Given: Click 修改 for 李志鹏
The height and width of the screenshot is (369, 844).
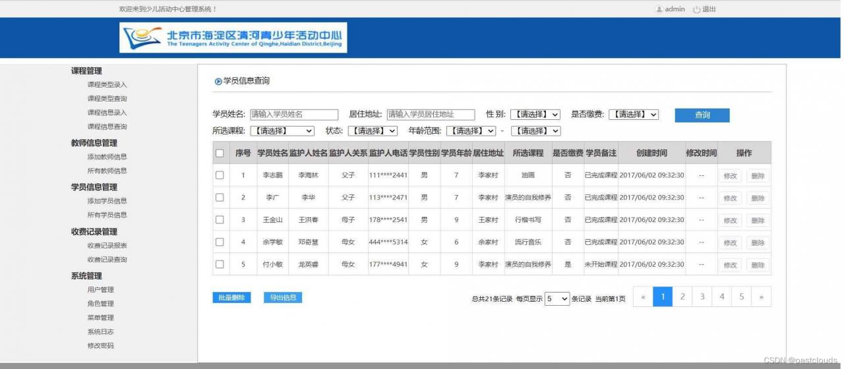Looking at the screenshot, I should pyautogui.click(x=730, y=176).
